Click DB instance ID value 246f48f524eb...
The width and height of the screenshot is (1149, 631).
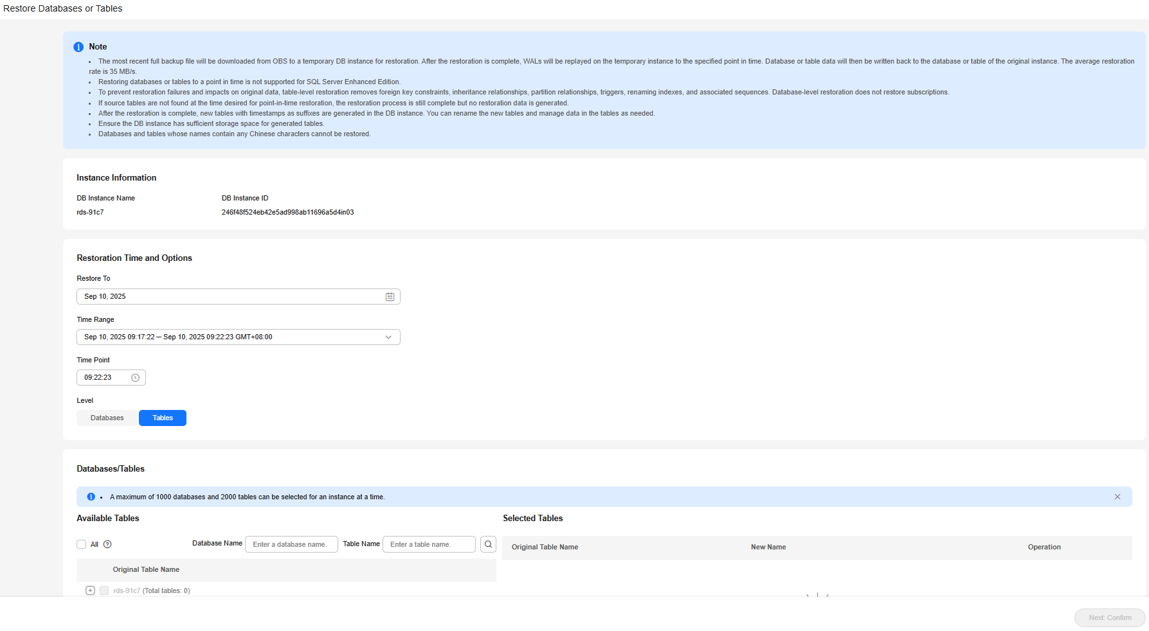pyautogui.click(x=287, y=213)
